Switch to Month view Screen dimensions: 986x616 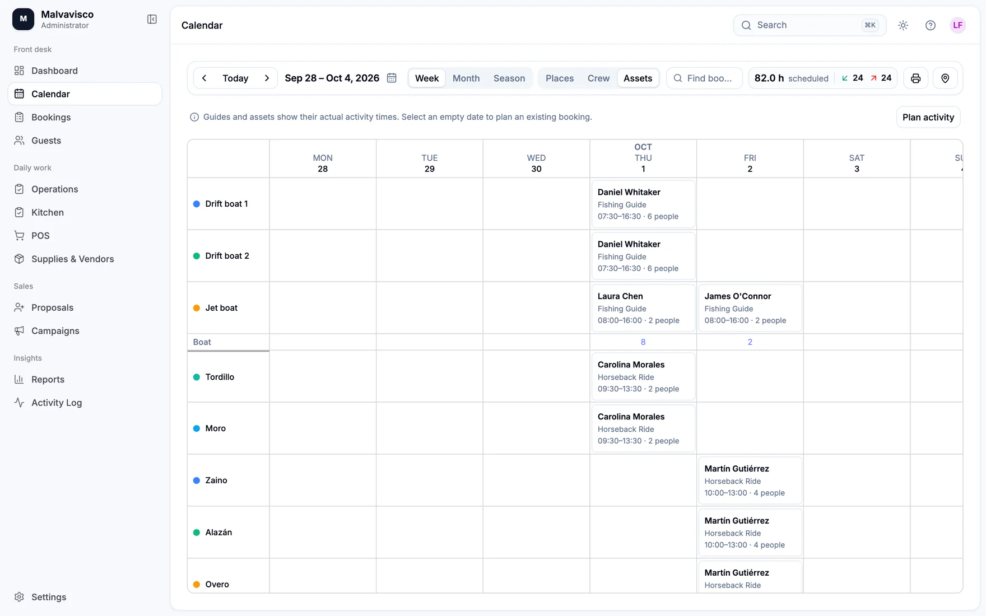tap(466, 78)
